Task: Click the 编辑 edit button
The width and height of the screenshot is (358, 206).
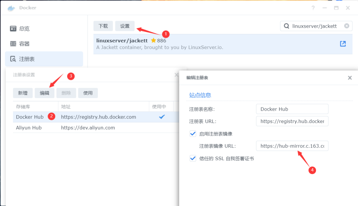Action: coord(44,93)
